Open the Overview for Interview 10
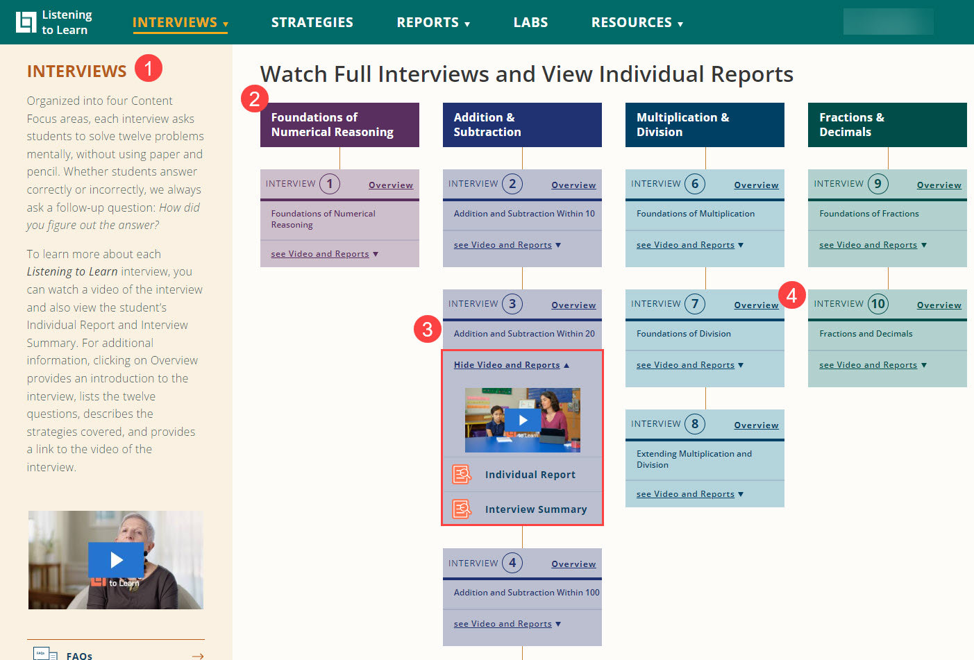974x660 pixels. 939,304
